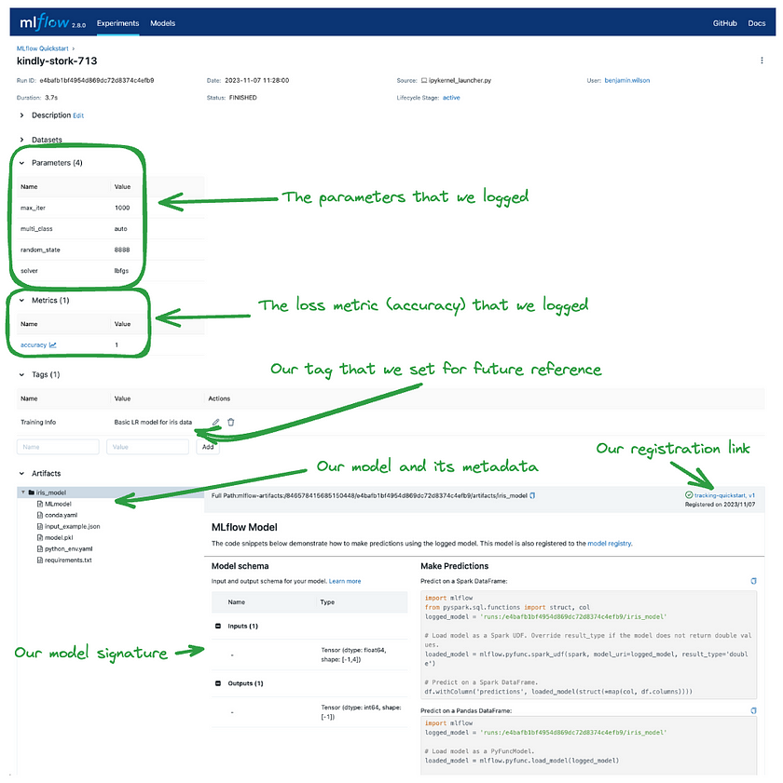Click the multi_class parameter row
Screen dimensions: 783x783
point(111,229)
